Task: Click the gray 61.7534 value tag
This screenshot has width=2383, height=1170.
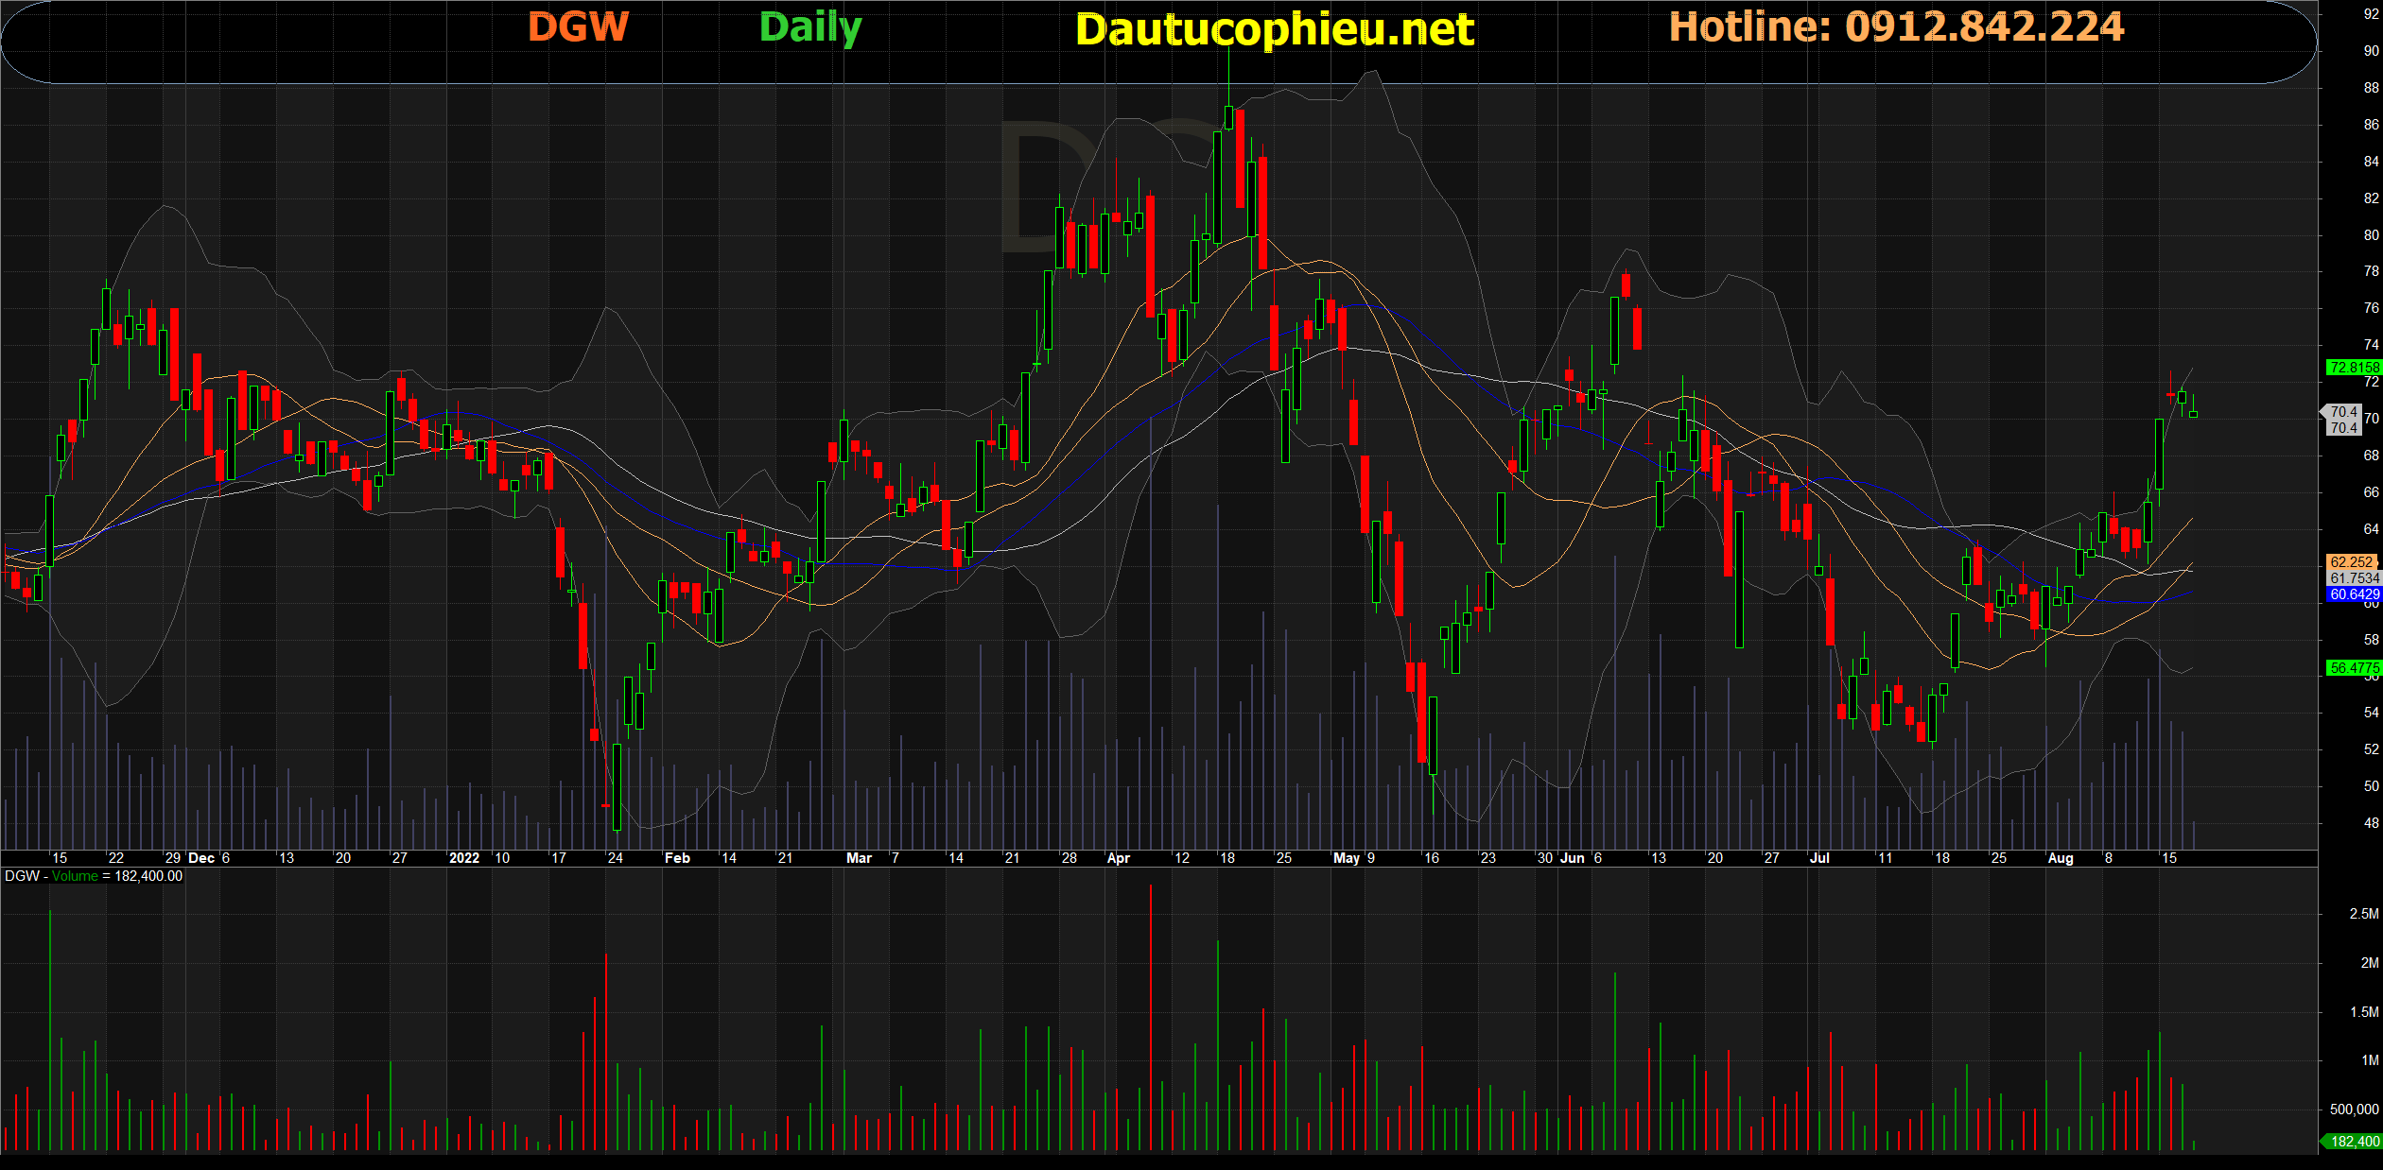Action: 2354,577
